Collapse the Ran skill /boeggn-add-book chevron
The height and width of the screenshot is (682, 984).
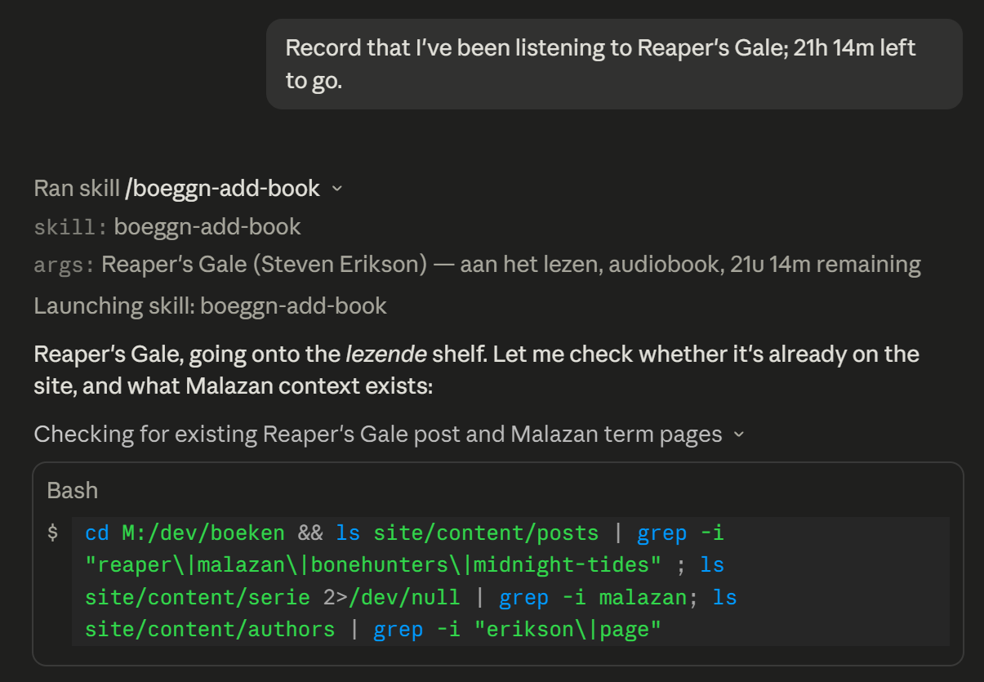coord(337,189)
